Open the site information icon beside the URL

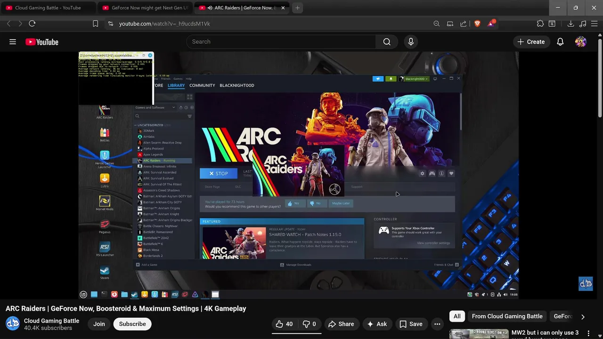[110, 24]
